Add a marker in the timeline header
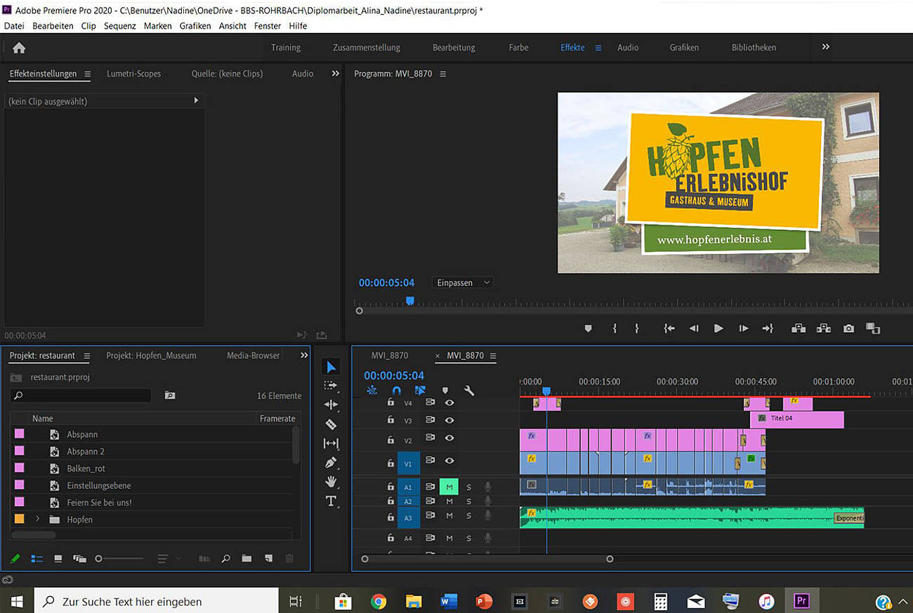This screenshot has height=613, width=913. click(445, 391)
